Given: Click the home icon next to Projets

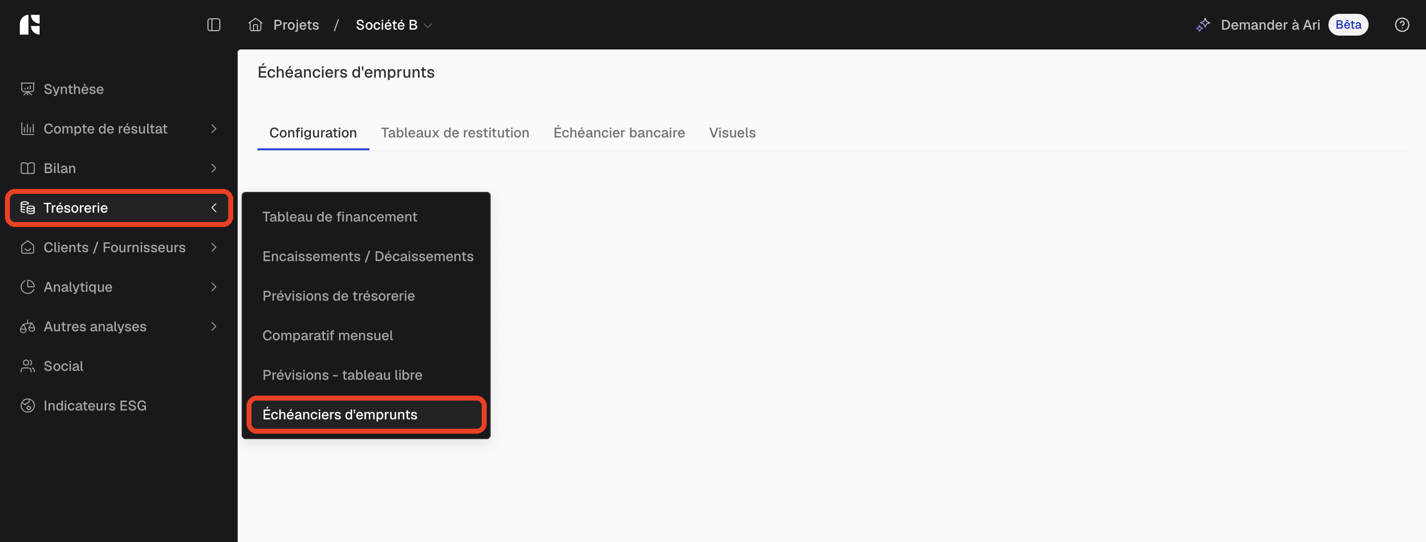Looking at the screenshot, I should [255, 25].
